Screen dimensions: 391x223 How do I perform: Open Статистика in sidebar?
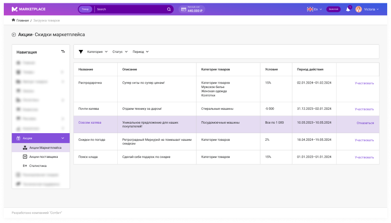pos(38,166)
